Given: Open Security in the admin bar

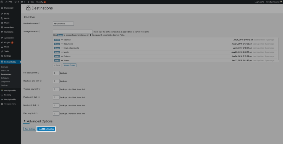Looking at the screenshot, I should point(41,2).
